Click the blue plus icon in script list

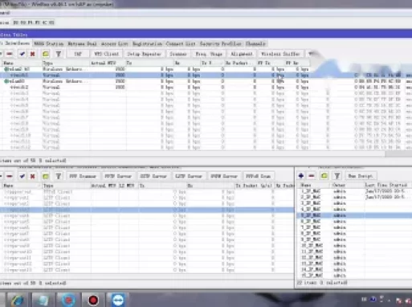pyautogui.click(x=301, y=176)
